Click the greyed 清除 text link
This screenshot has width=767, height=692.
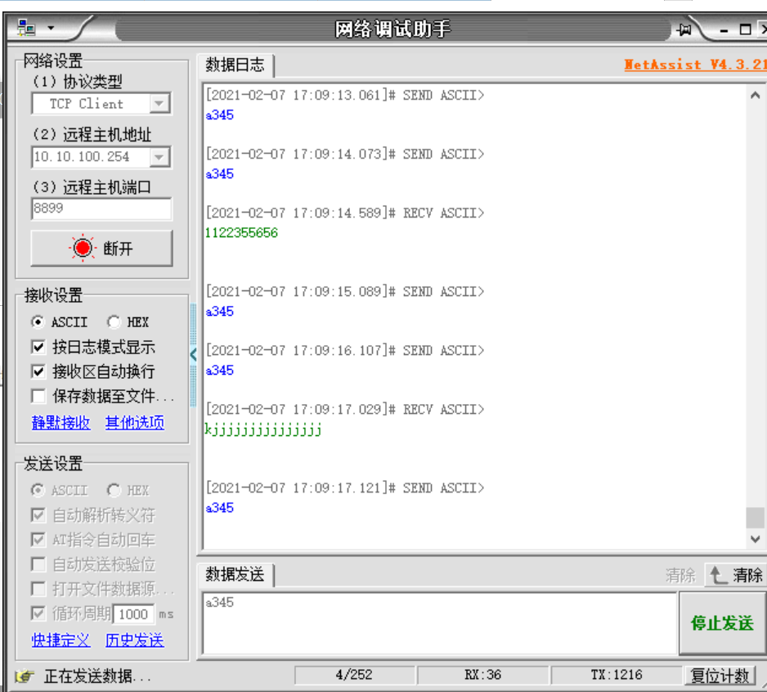coord(680,575)
